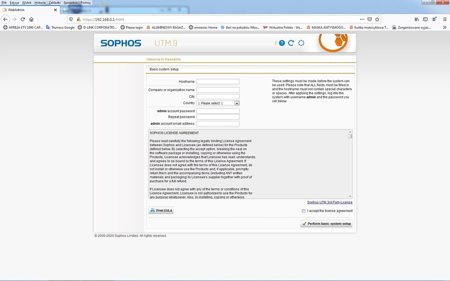Open Sophos UTM 3rd Party License link
Image resolution: width=450 pixels, height=281 pixels.
(330, 202)
